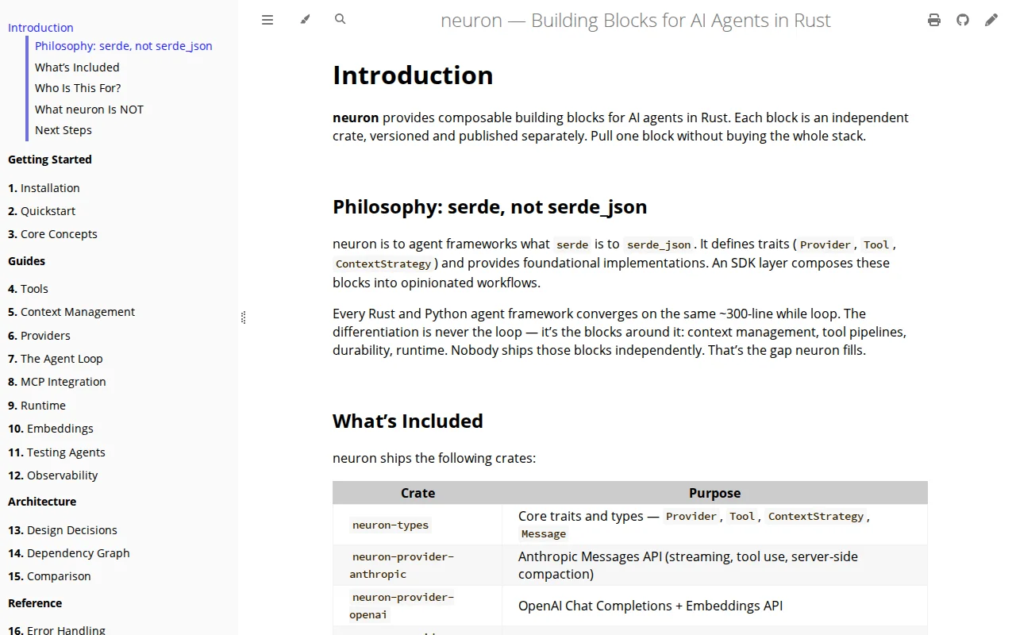Screen dimensions: 1016x635
Task: Go to What neuron Is NOT section
Action: (89, 110)
